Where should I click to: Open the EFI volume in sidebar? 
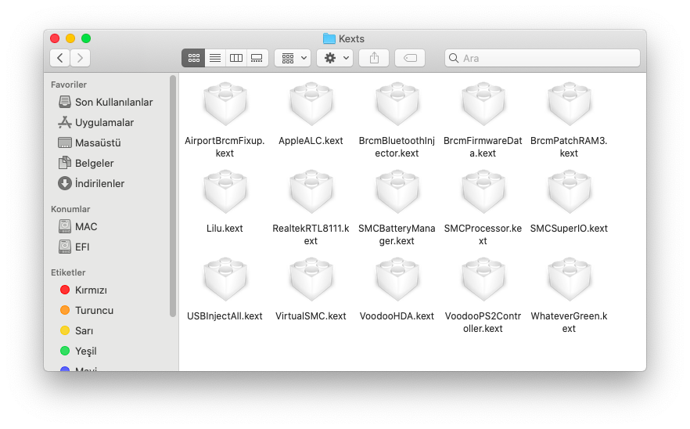81,247
